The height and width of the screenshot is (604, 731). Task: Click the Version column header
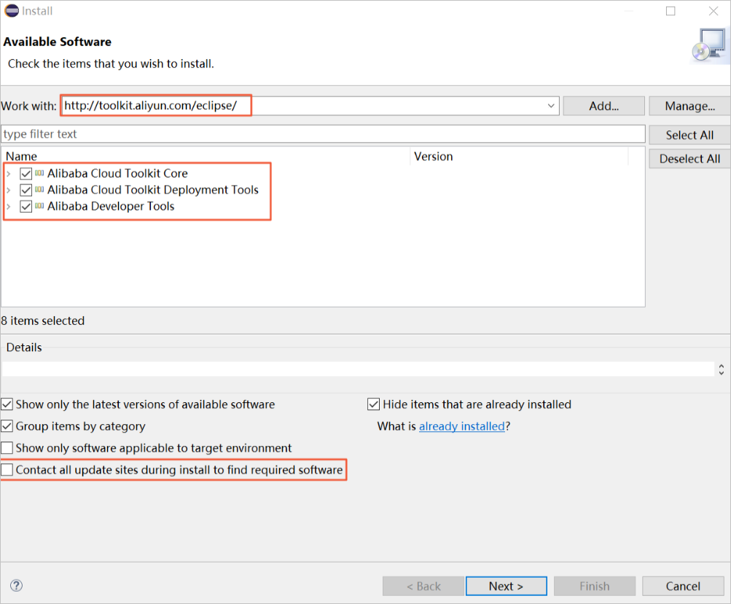pyautogui.click(x=520, y=156)
